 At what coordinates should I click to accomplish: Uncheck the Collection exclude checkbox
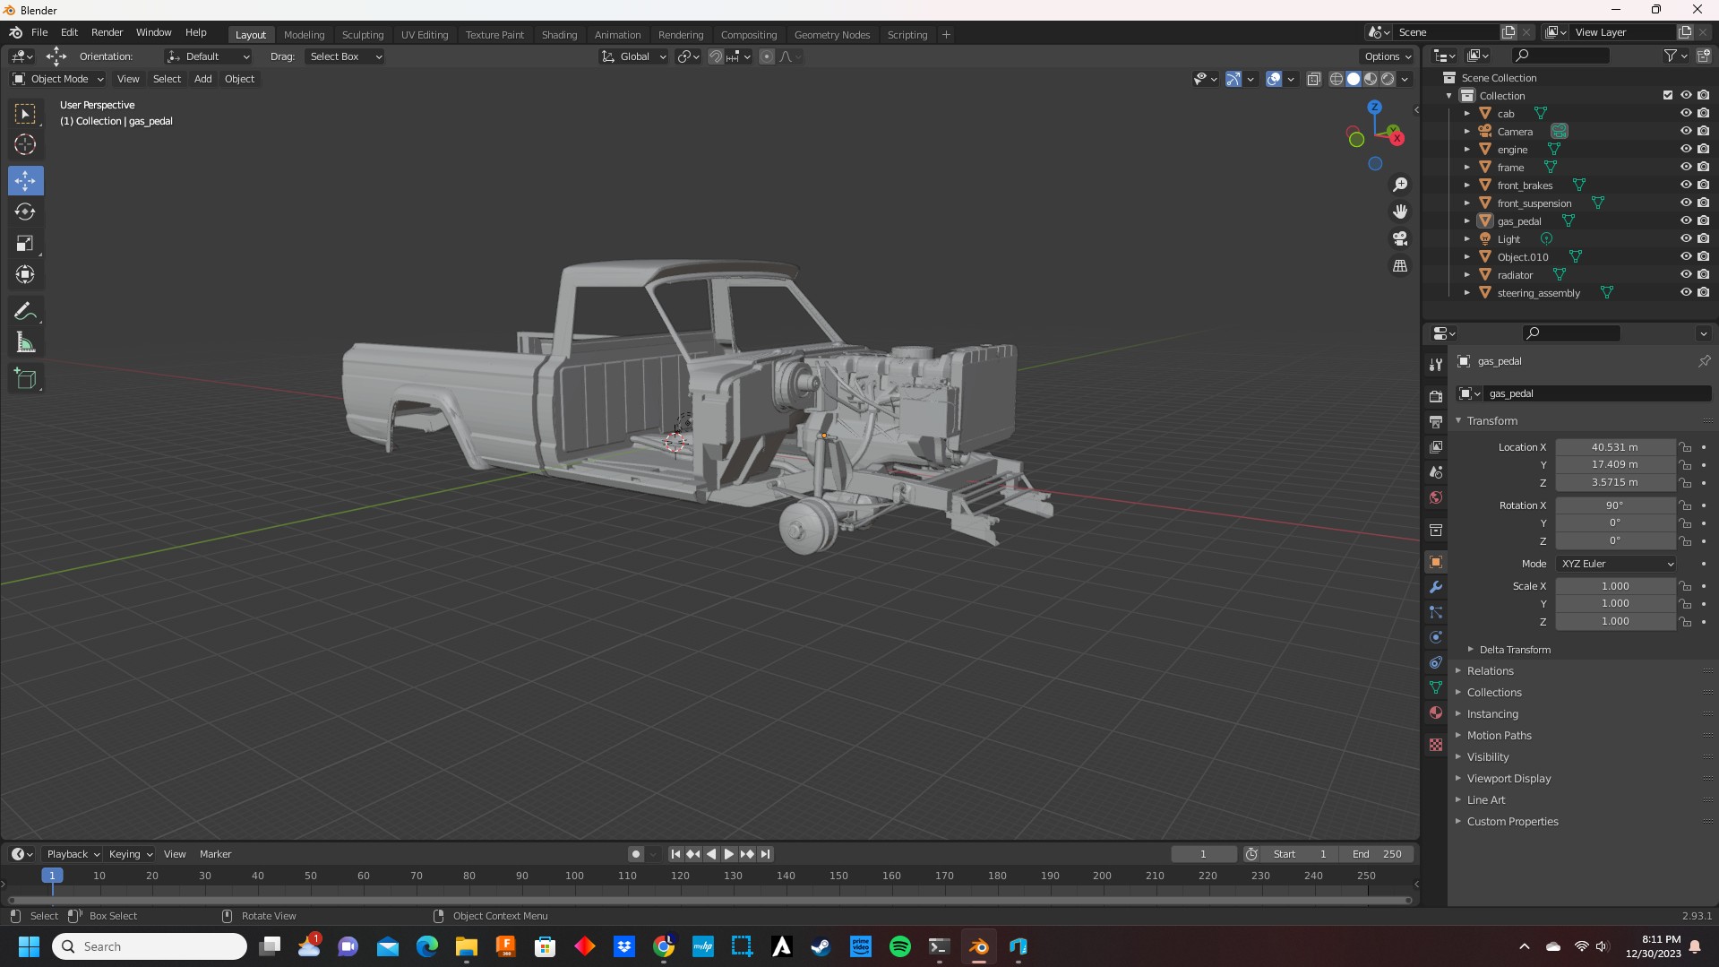1667,96
